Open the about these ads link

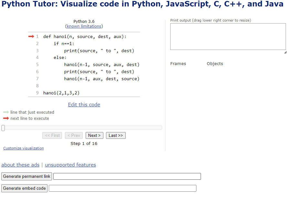pyautogui.click(x=20, y=165)
